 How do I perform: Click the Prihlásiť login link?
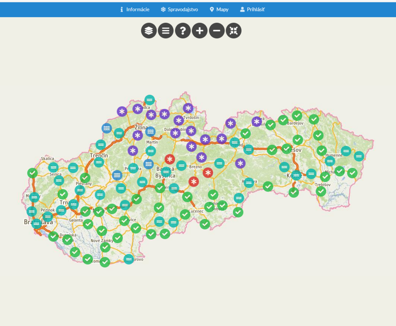coord(252,9)
